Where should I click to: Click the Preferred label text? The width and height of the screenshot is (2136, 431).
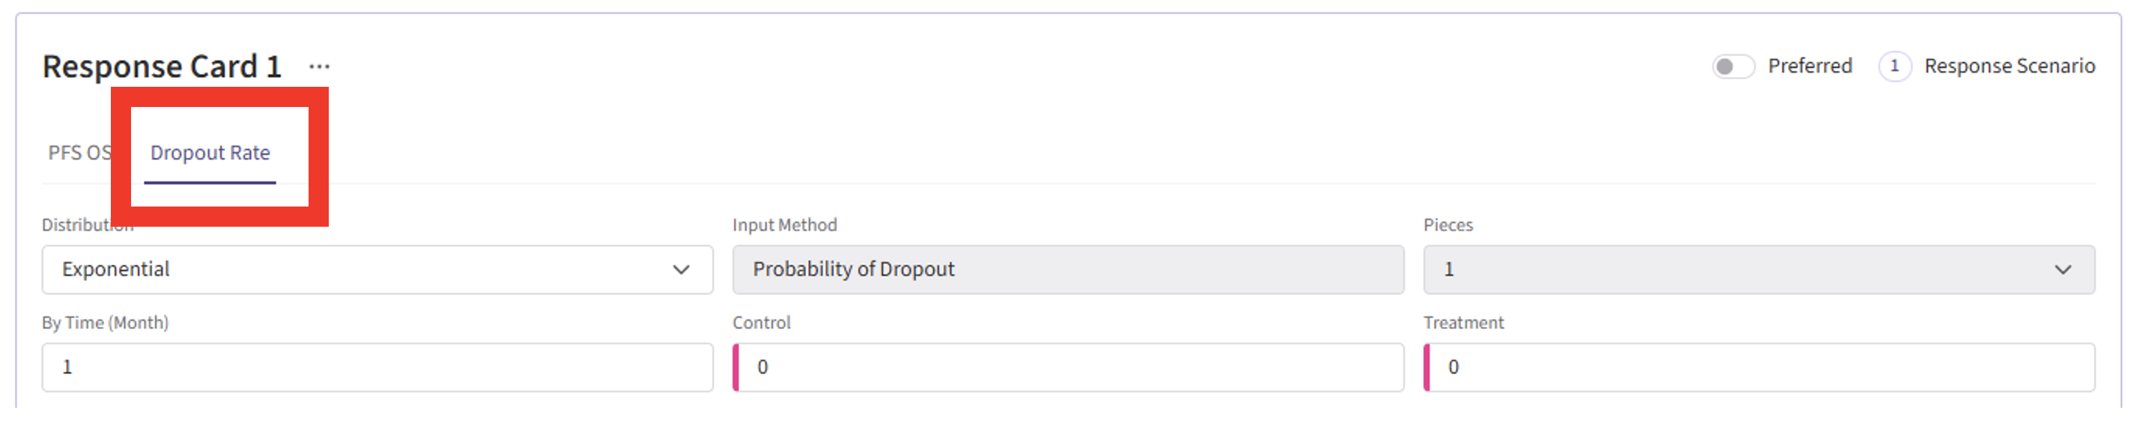(x=1809, y=67)
